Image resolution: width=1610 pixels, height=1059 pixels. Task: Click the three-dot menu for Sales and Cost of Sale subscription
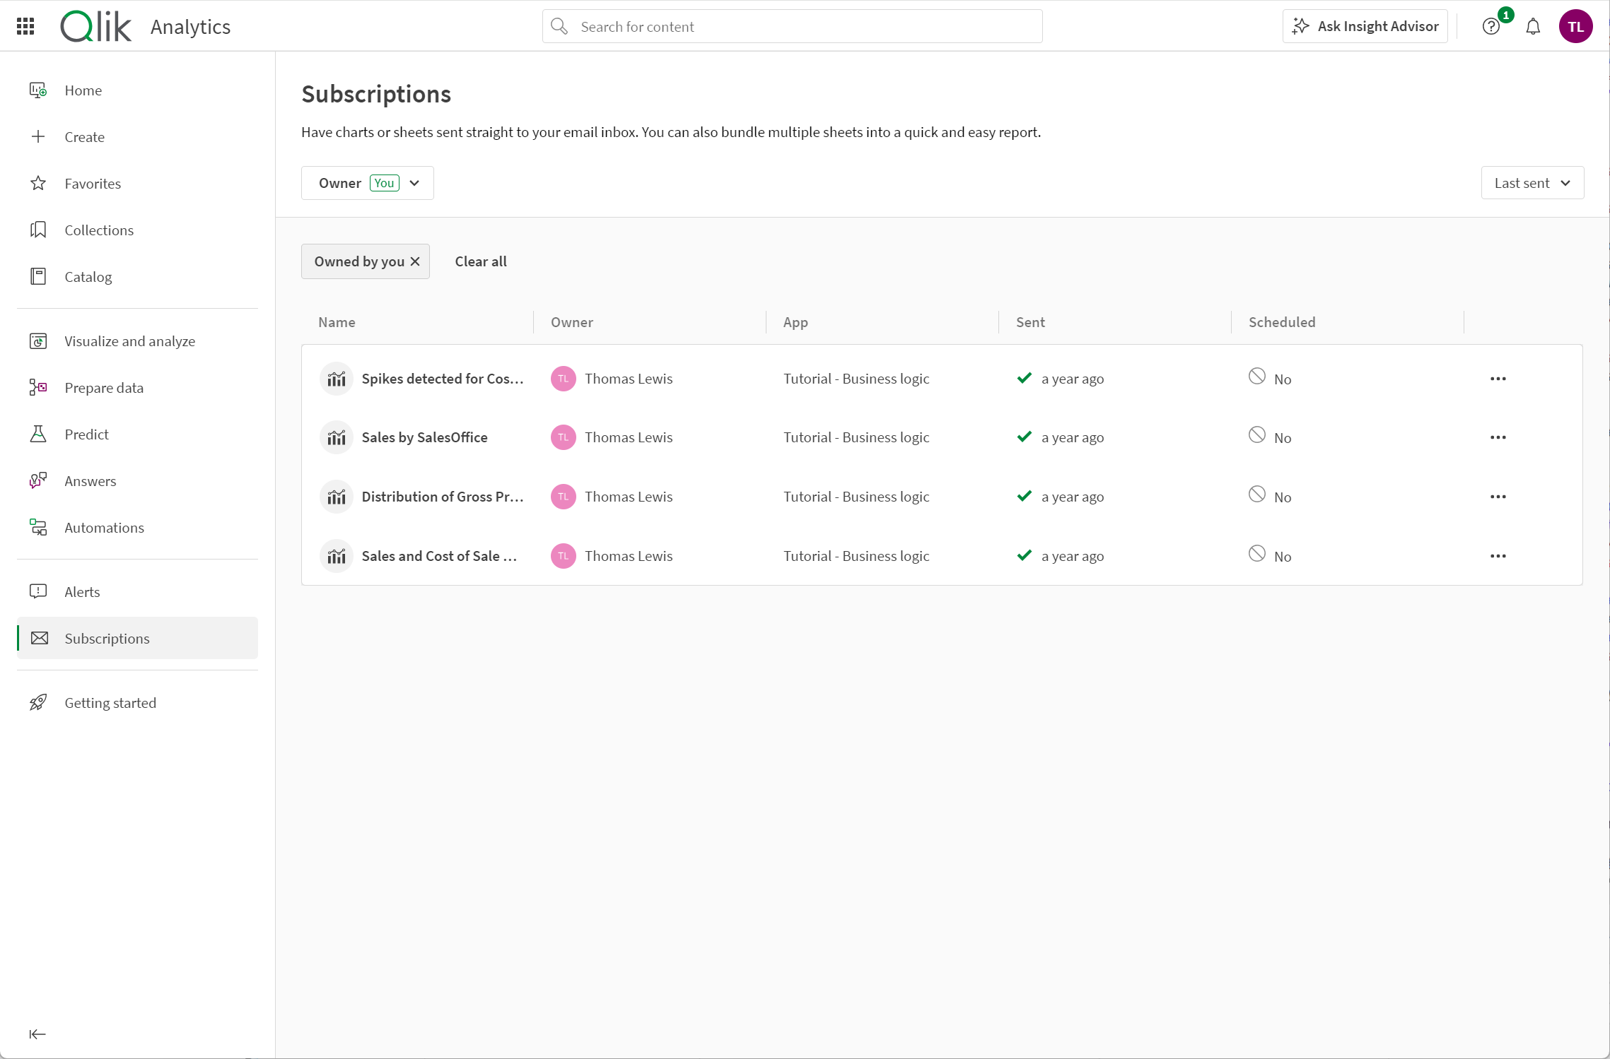(x=1498, y=555)
